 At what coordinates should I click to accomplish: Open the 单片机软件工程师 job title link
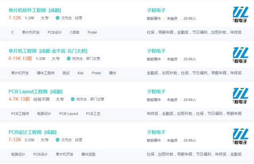pos(35,10)
